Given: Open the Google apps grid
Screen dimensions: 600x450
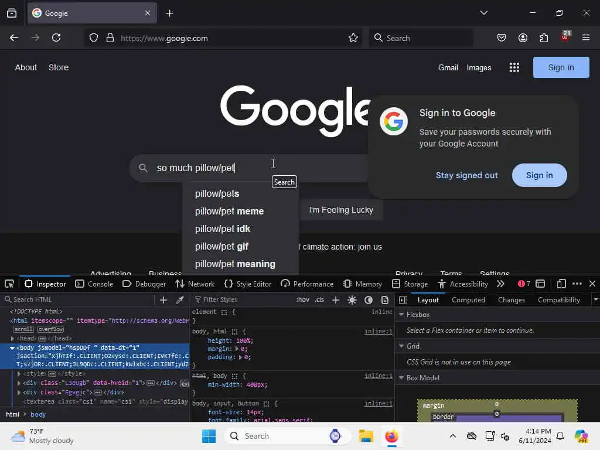Looking at the screenshot, I should (x=514, y=68).
